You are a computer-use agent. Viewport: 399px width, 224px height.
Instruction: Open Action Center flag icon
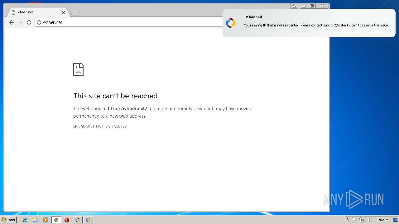[354, 220]
